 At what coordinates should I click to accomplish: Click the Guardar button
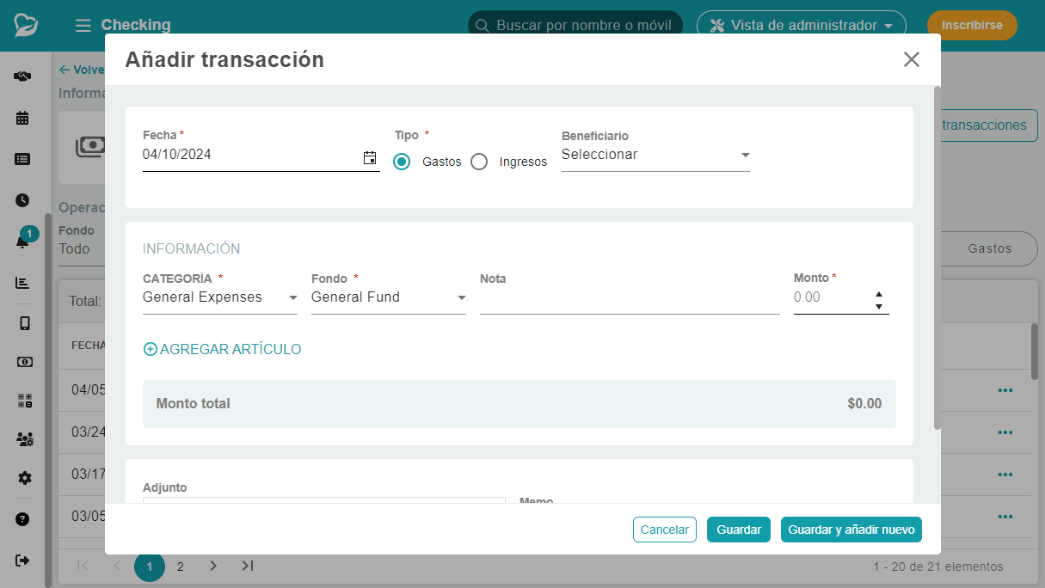click(739, 530)
